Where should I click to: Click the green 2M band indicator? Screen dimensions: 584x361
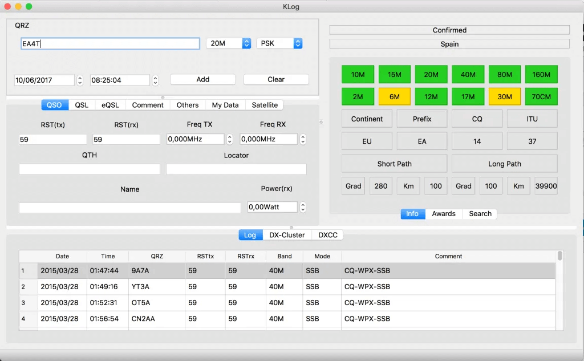pos(358,97)
